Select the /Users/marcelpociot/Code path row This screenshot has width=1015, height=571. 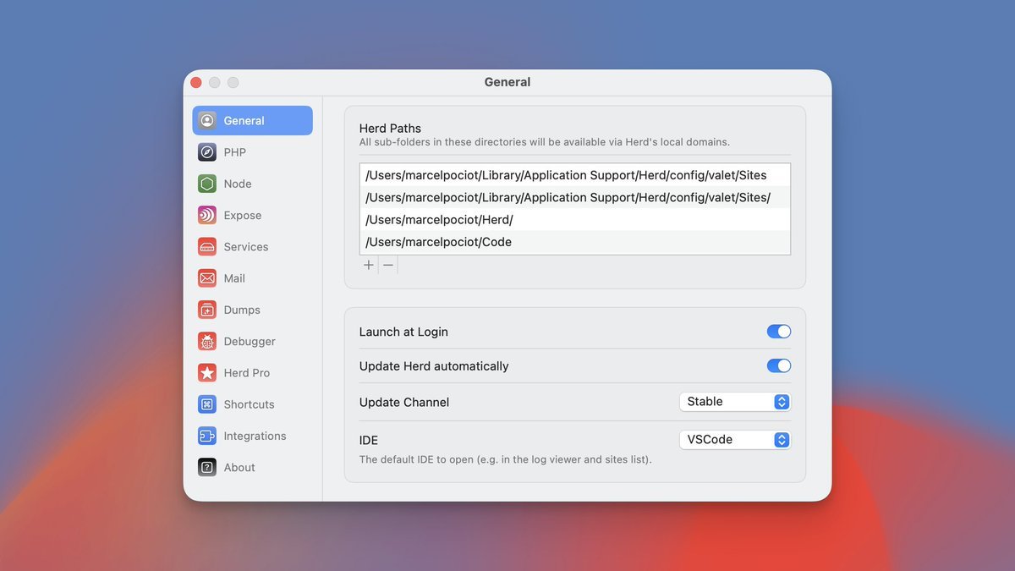point(575,242)
